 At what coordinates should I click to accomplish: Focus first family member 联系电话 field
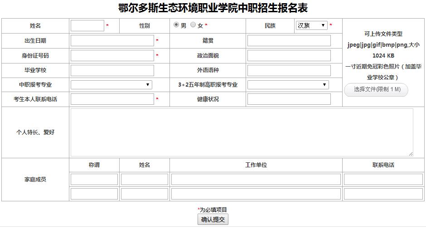(x=383, y=180)
